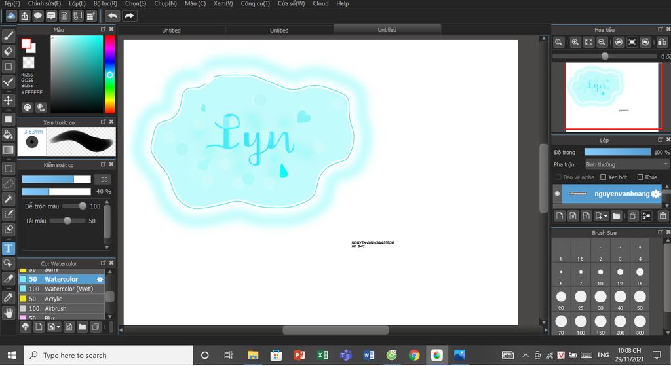Adjust the Dễ trộn màu slider
This screenshot has height=366, width=671.
pos(75,206)
